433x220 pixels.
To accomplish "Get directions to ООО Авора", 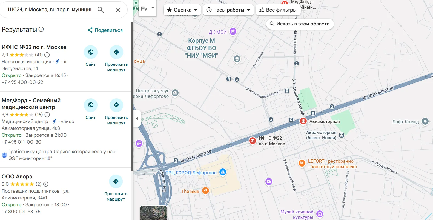I will (116, 181).
